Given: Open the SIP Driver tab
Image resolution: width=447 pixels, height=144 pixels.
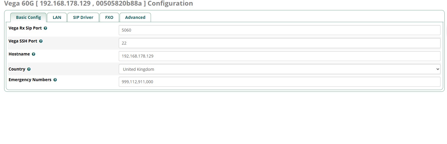Looking at the screenshot, I should 83,17.
